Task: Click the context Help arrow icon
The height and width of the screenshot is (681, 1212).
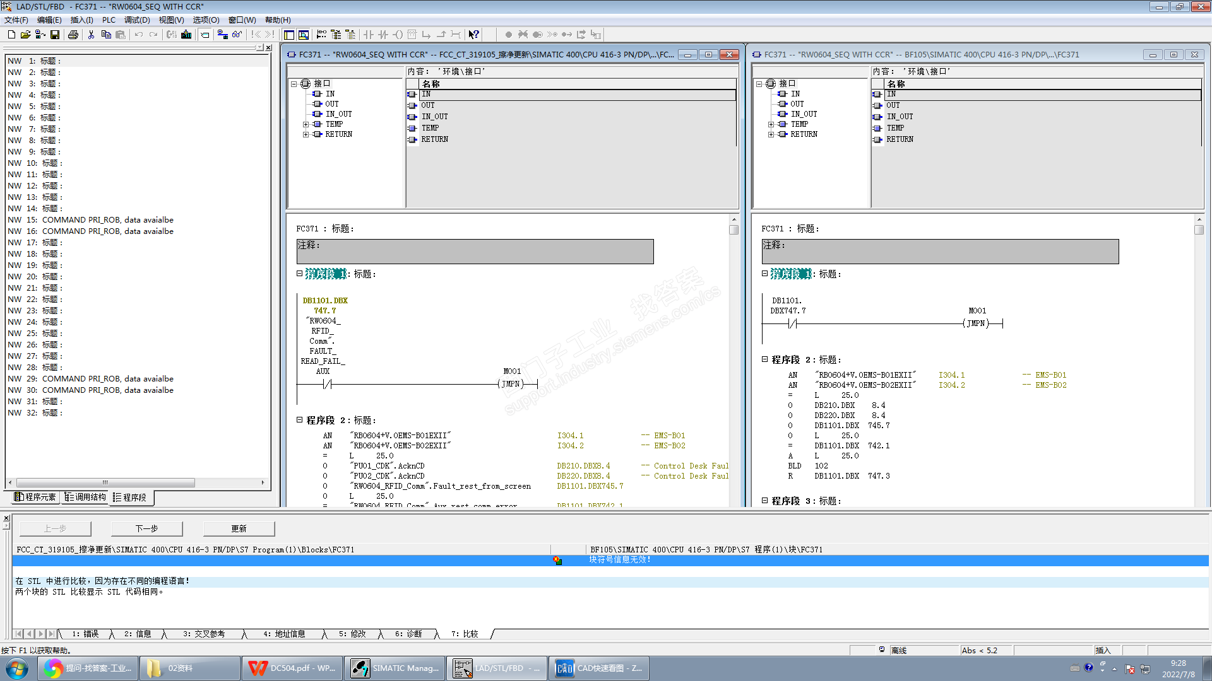Action: tap(473, 35)
